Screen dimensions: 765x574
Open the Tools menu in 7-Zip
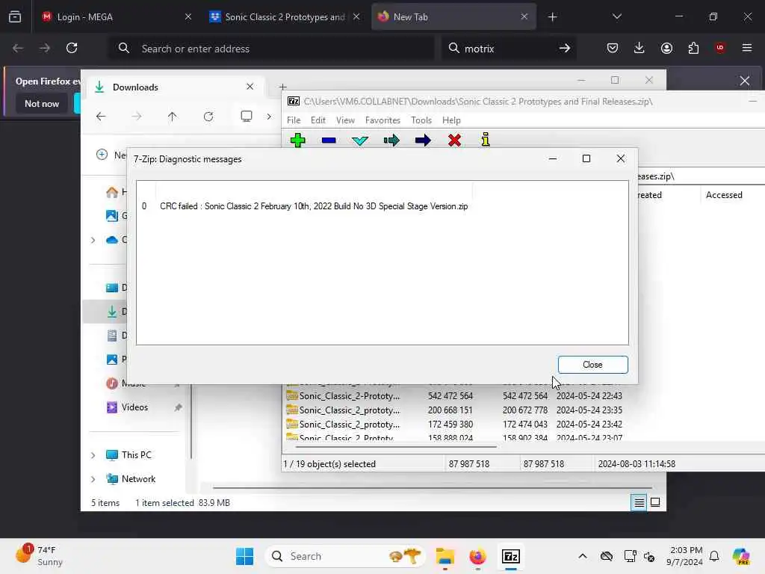(x=421, y=120)
